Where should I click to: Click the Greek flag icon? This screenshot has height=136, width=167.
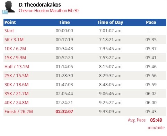coord(5,12)
